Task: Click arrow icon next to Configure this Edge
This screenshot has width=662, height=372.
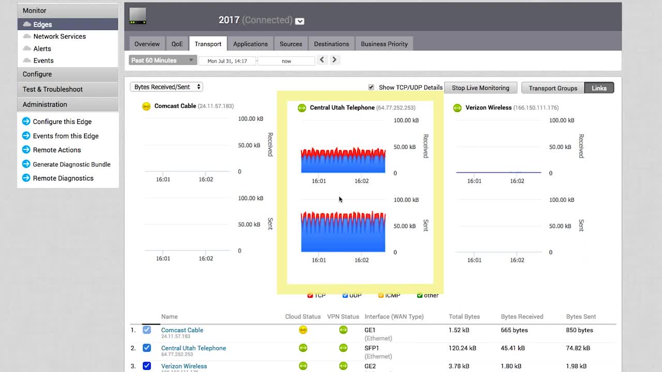Action: (26, 121)
